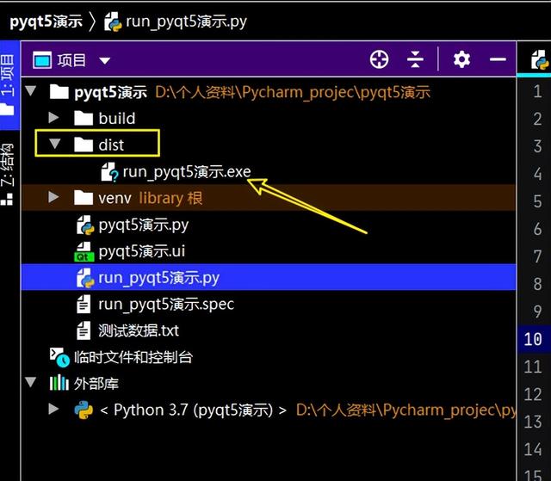Viewport: 551px width, 481px height.
Task: Collapse the pyqt5演示 root folder arrow
Action: pyautogui.click(x=31, y=91)
